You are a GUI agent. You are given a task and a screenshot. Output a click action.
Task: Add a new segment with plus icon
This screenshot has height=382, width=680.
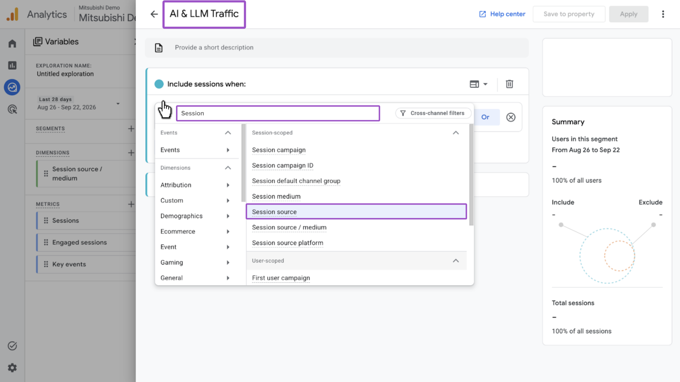131,129
